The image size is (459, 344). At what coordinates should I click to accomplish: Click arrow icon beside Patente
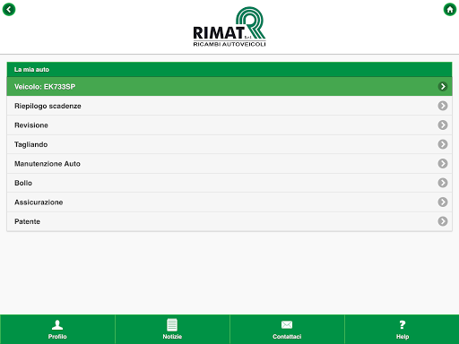(443, 221)
